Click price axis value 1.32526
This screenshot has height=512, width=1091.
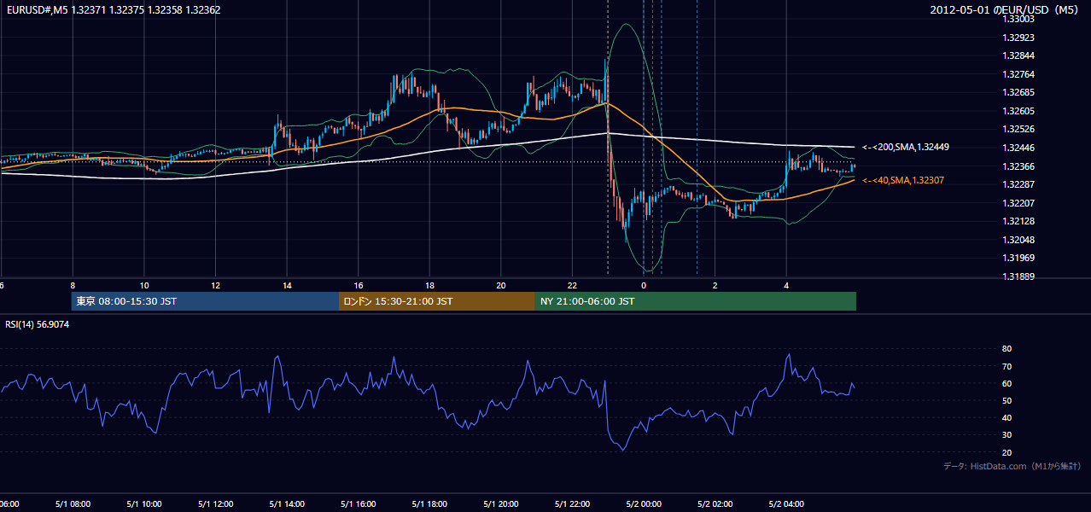click(x=1018, y=129)
